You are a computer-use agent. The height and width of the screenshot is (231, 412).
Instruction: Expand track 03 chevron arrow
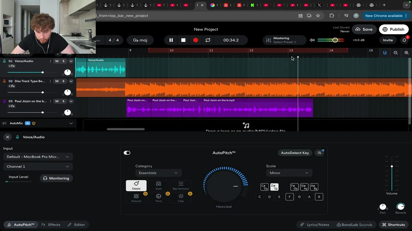coord(71,101)
